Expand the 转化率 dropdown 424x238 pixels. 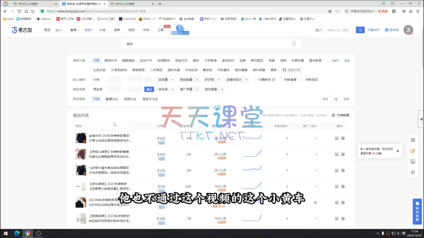click(166, 89)
